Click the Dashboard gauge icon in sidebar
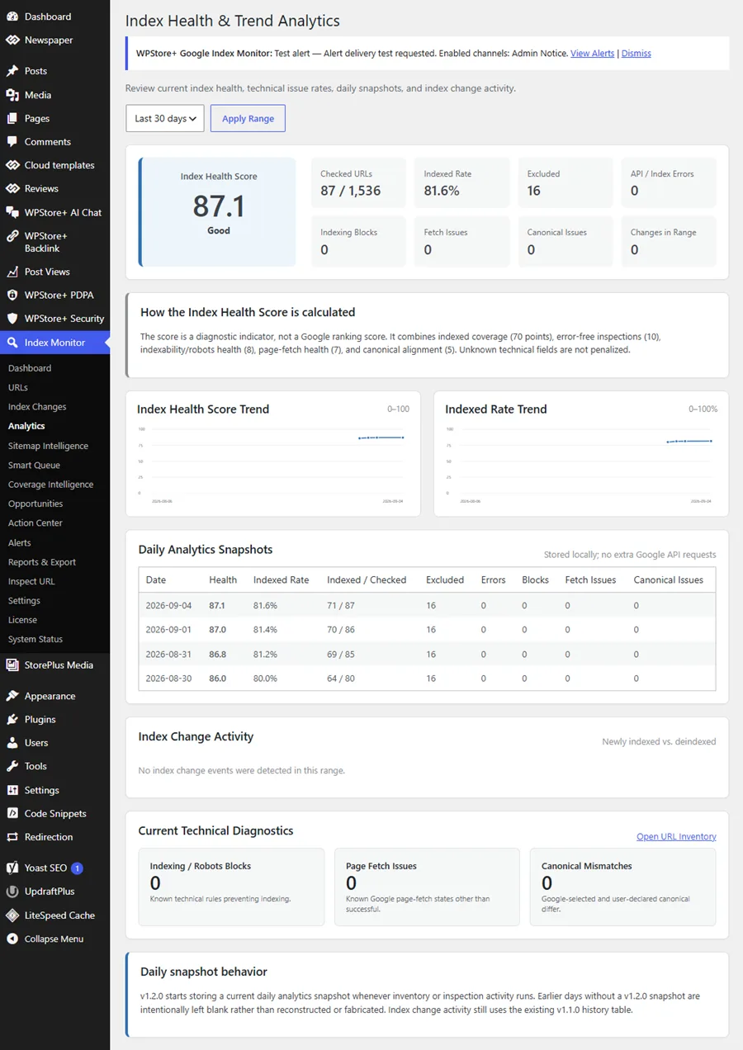 [12, 17]
